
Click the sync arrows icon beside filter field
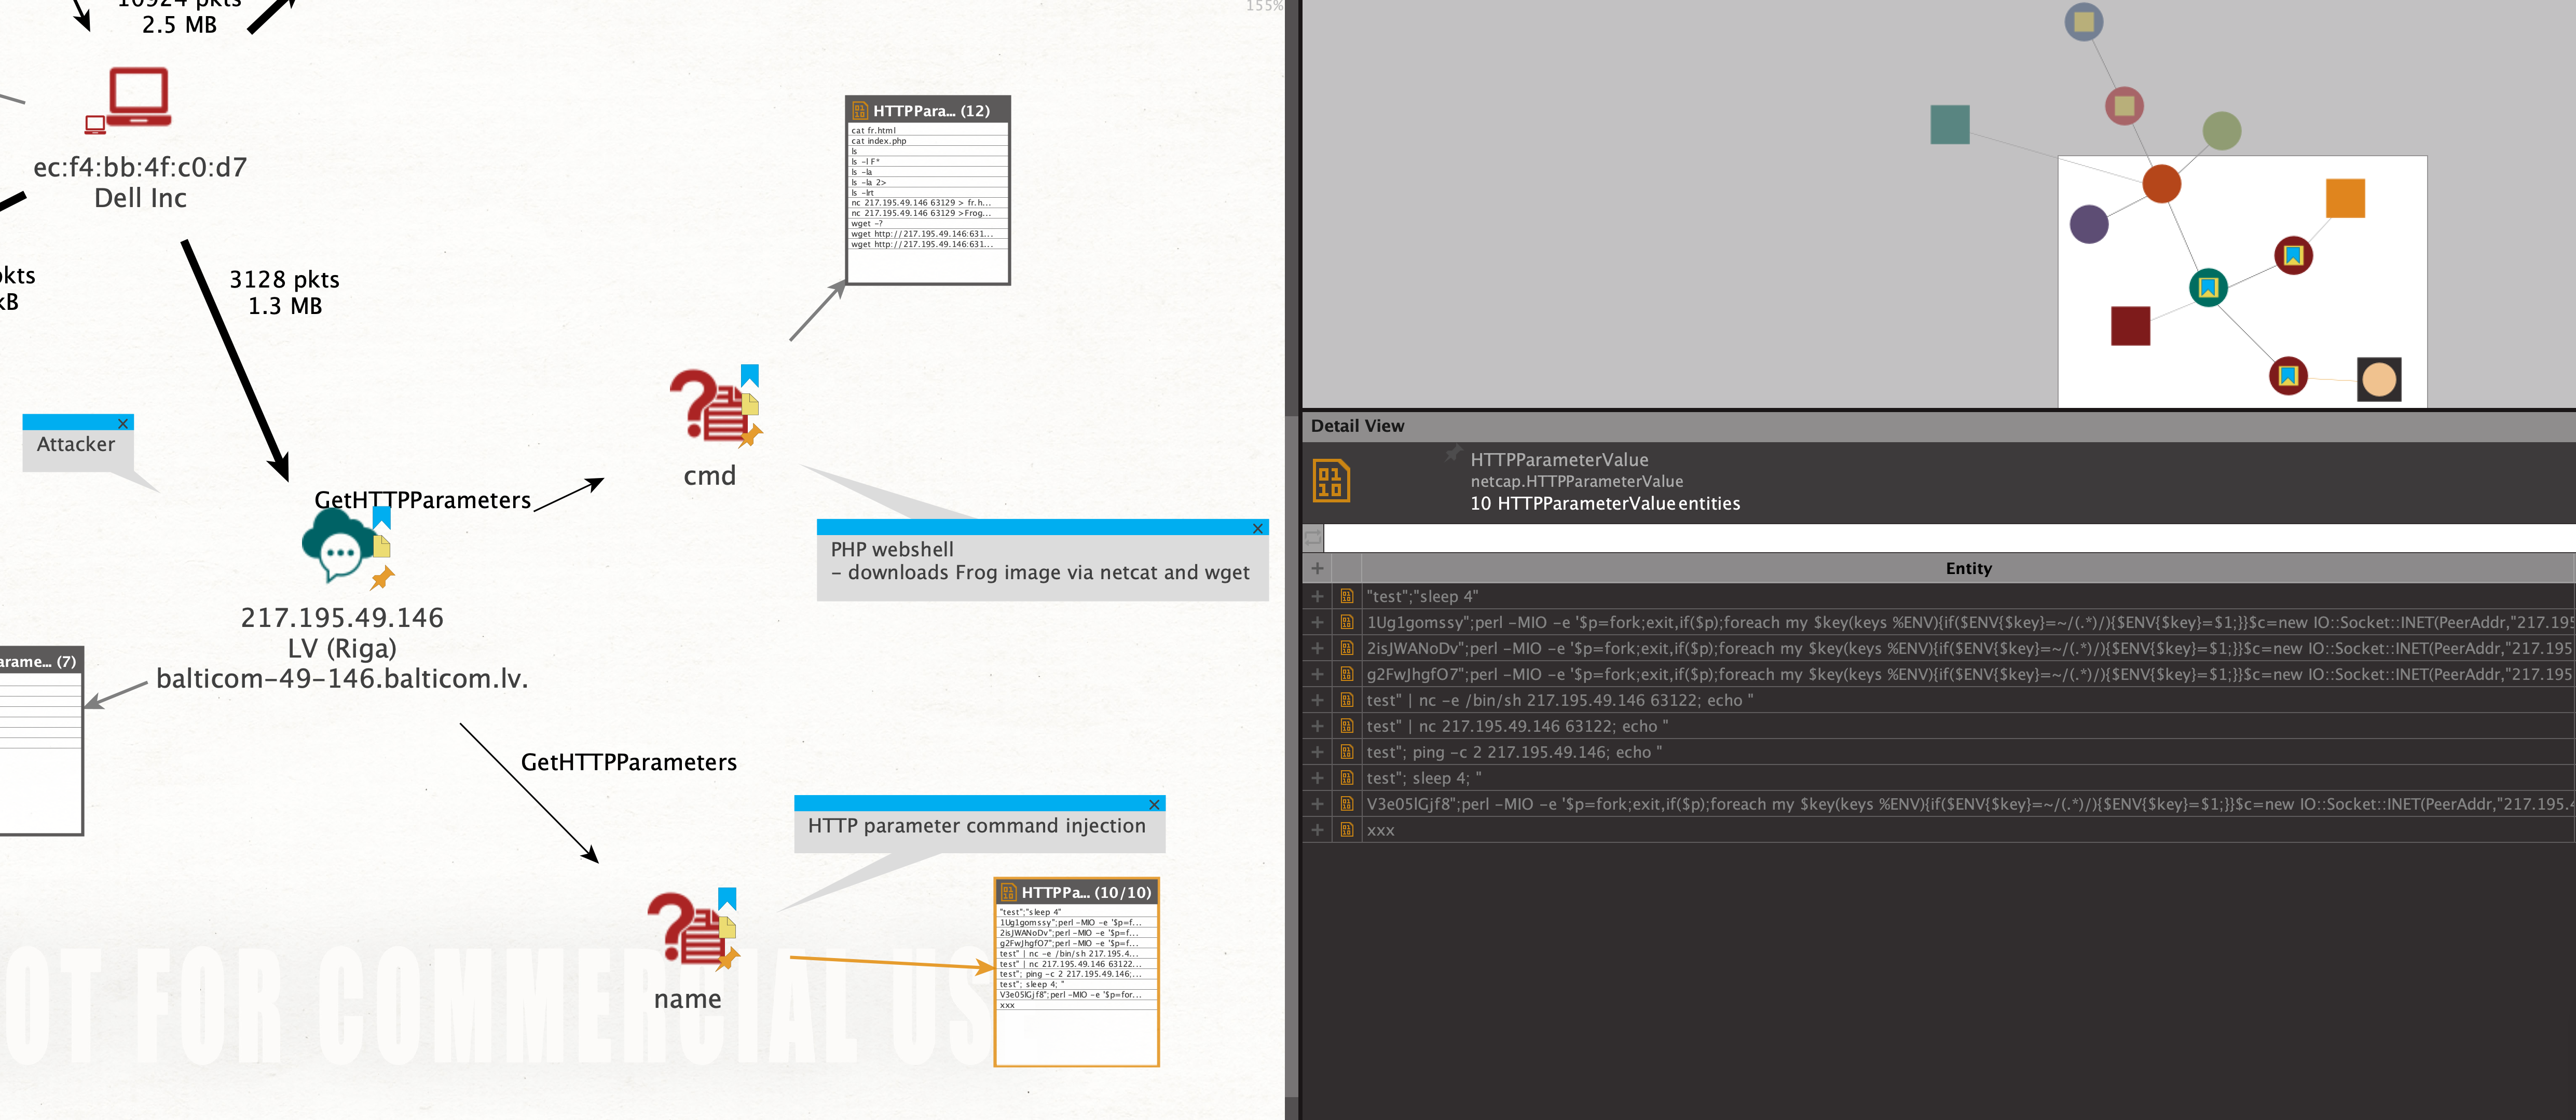click(x=1313, y=538)
